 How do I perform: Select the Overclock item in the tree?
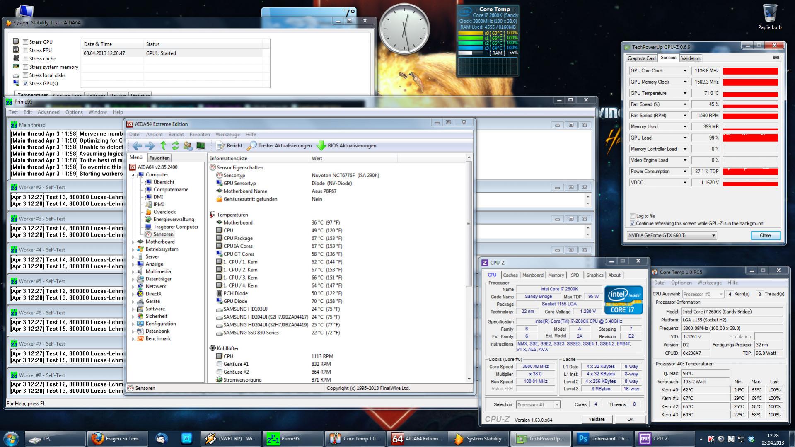164,212
